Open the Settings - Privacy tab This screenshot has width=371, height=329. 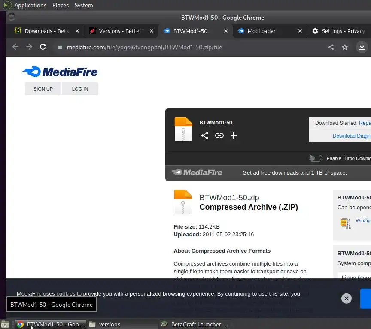(x=339, y=31)
